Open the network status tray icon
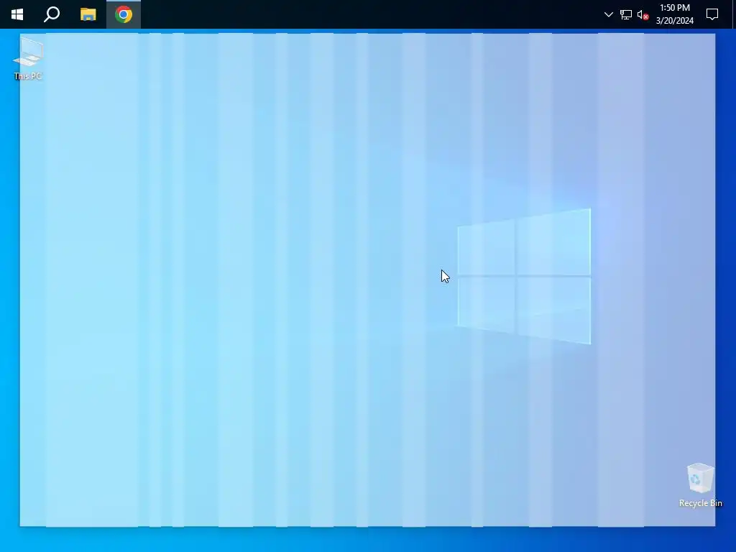This screenshot has height=552, width=736. tap(626, 14)
